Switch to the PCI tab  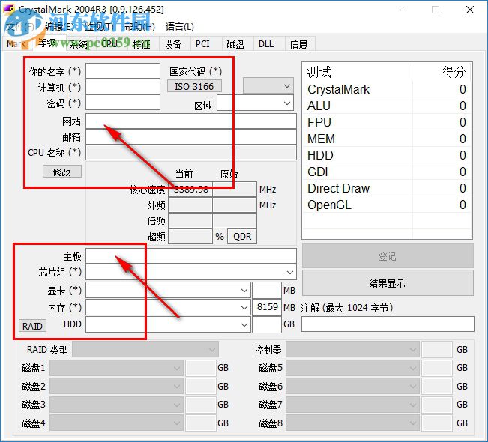[202, 44]
